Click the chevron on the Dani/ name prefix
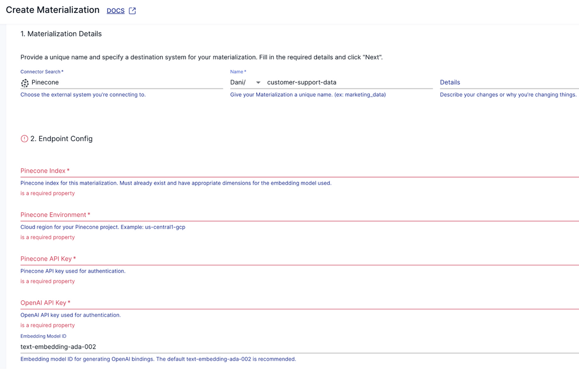The width and height of the screenshot is (579, 369). tap(258, 82)
